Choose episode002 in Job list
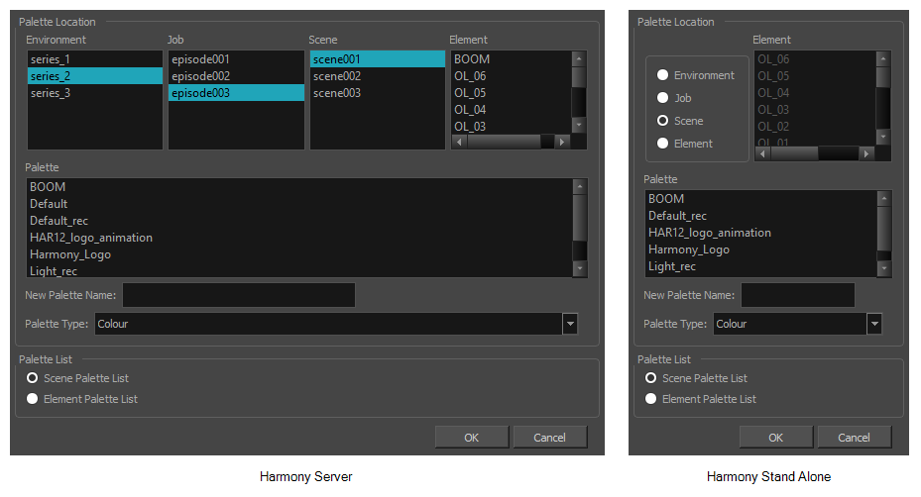 point(200,76)
